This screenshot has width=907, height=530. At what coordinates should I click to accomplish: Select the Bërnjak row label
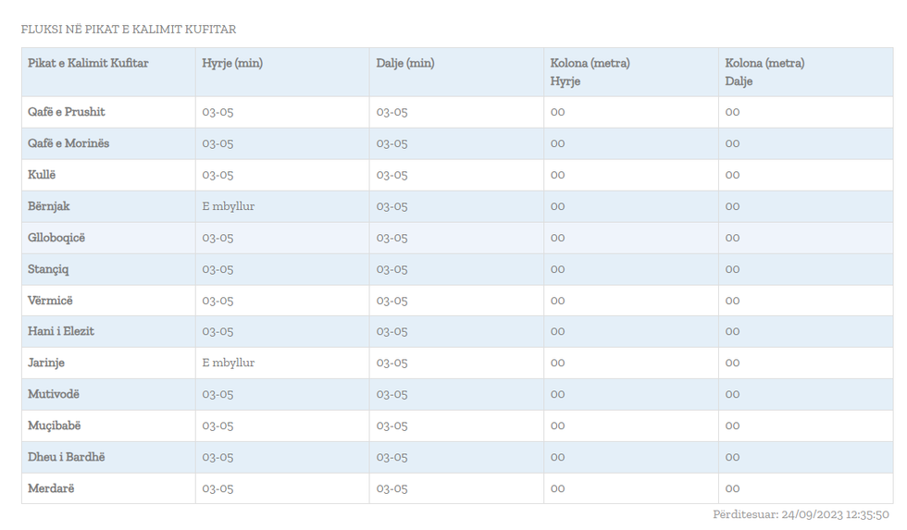click(49, 206)
